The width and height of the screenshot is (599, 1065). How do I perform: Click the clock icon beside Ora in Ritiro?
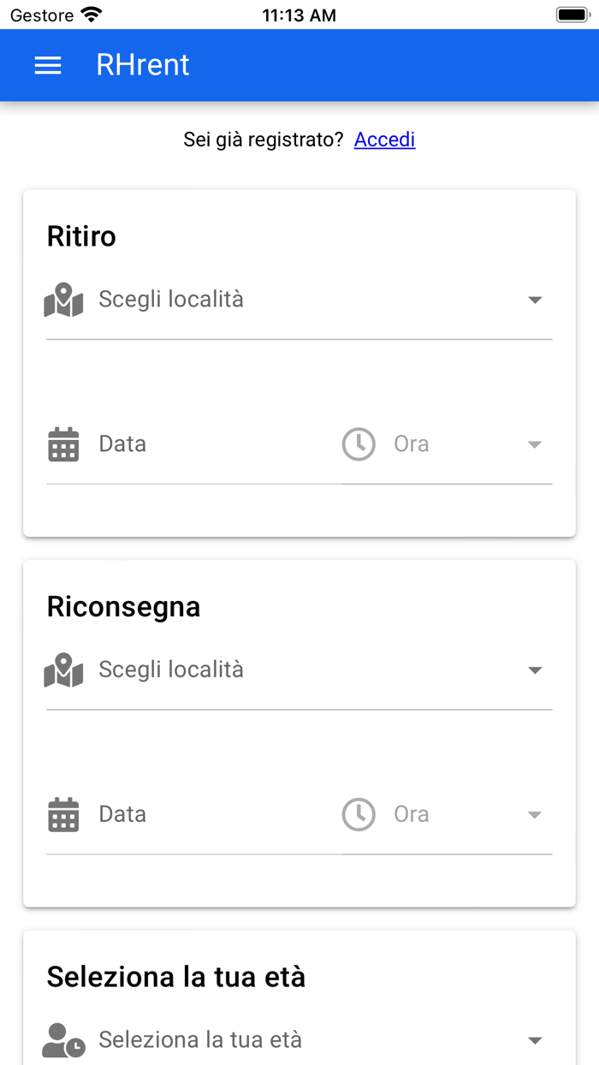(359, 444)
